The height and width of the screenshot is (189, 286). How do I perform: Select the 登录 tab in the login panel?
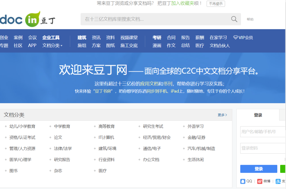pyautogui.click(x=258, y=115)
